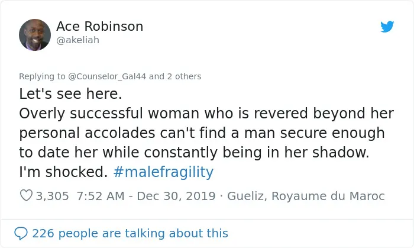Click the "personal accolades" text line
The image size is (414, 248).
pos(202,133)
